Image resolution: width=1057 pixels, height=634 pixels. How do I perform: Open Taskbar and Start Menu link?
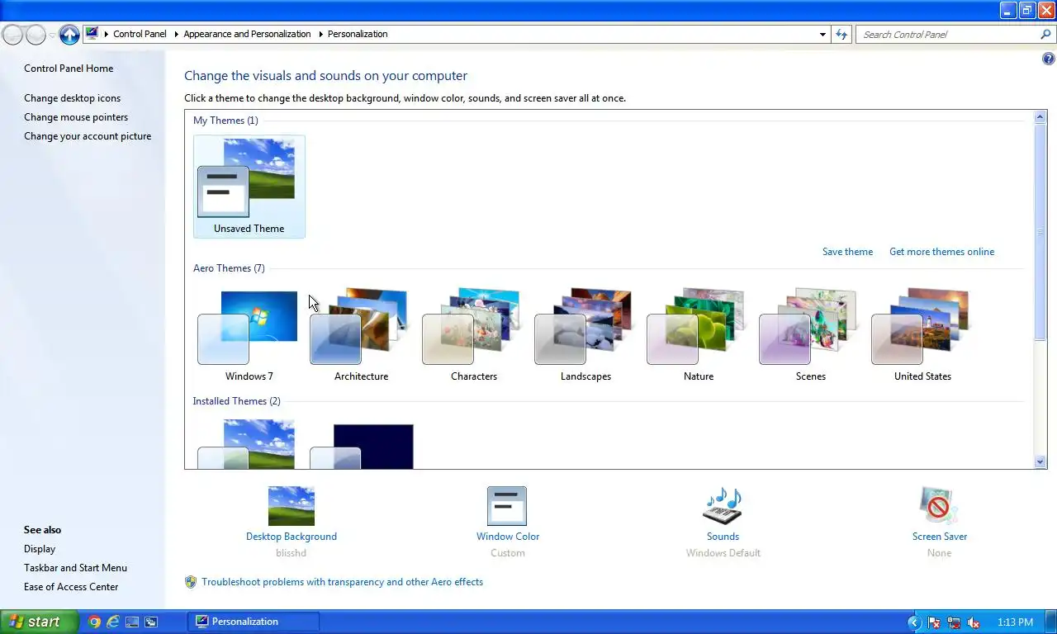75,568
